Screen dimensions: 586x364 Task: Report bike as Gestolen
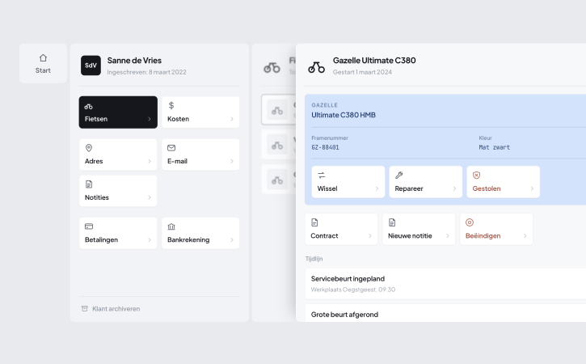tap(503, 182)
